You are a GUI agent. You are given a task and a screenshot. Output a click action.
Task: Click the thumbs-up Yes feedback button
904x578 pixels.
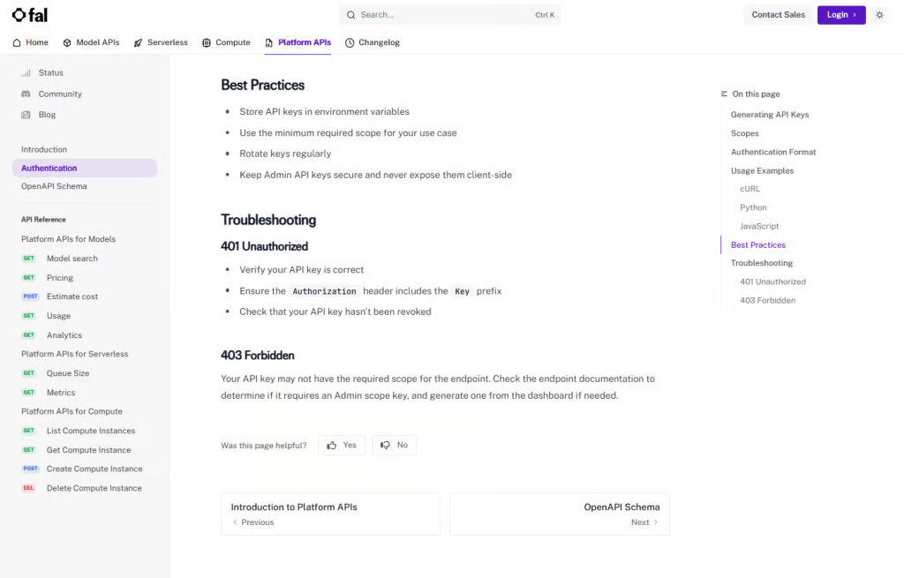tap(342, 445)
